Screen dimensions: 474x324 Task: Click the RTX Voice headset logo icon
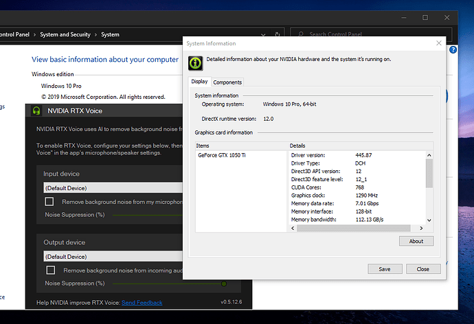[x=36, y=111]
